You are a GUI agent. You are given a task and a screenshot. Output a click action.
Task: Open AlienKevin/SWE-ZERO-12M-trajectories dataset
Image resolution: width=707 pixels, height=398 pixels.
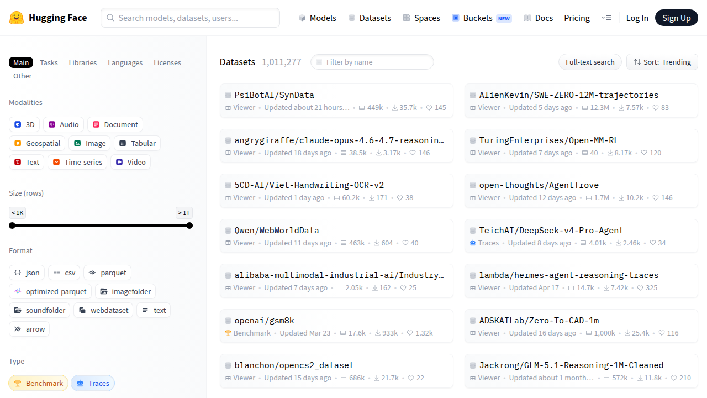tap(581, 101)
